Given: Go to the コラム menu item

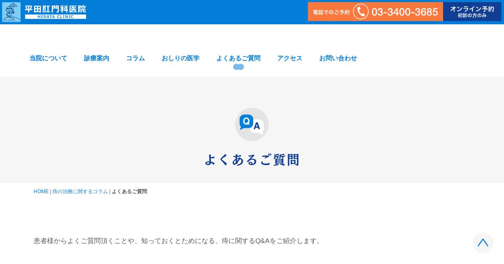Looking at the screenshot, I should pos(135,58).
